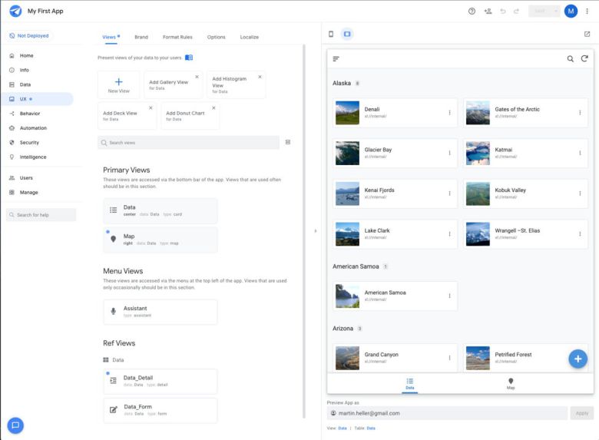
Task: Open the hamburger menu in app preview
Action: [x=336, y=58]
